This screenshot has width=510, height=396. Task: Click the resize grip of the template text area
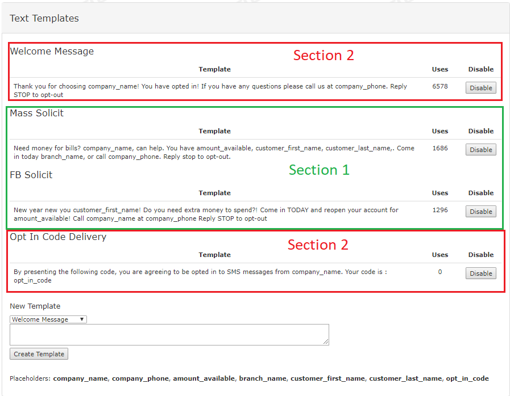(326, 342)
